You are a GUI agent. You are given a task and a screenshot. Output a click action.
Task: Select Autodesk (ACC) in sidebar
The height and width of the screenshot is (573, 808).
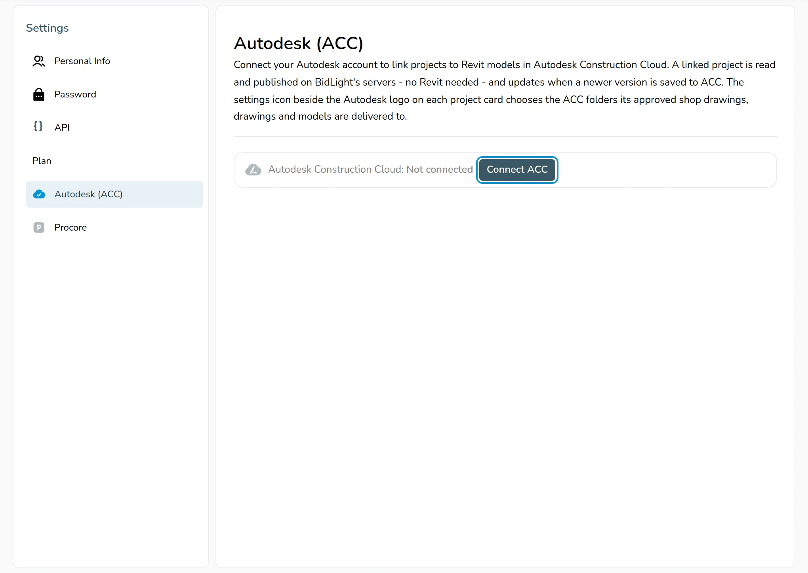point(114,194)
